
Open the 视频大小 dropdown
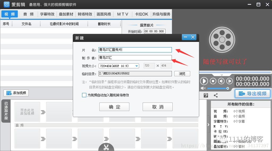(x=119, y=66)
